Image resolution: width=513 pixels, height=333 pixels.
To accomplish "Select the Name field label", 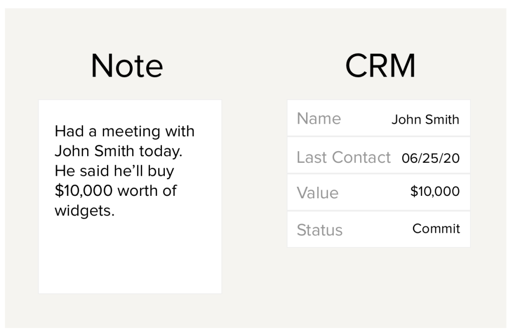I will click(x=319, y=119).
